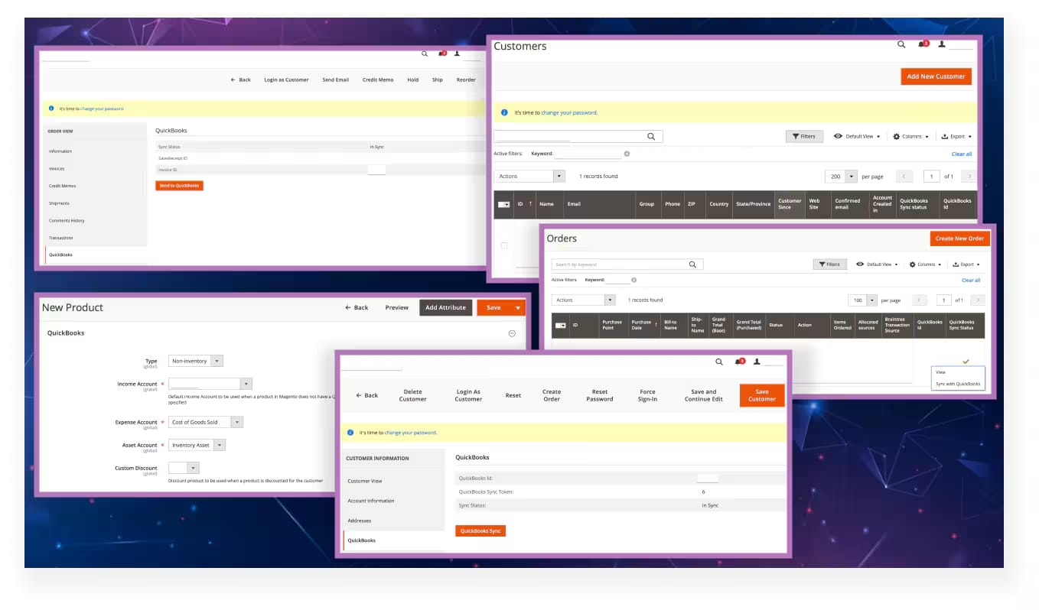
Task: Sort Orders grid by Purchase Date
Action: (642, 325)
